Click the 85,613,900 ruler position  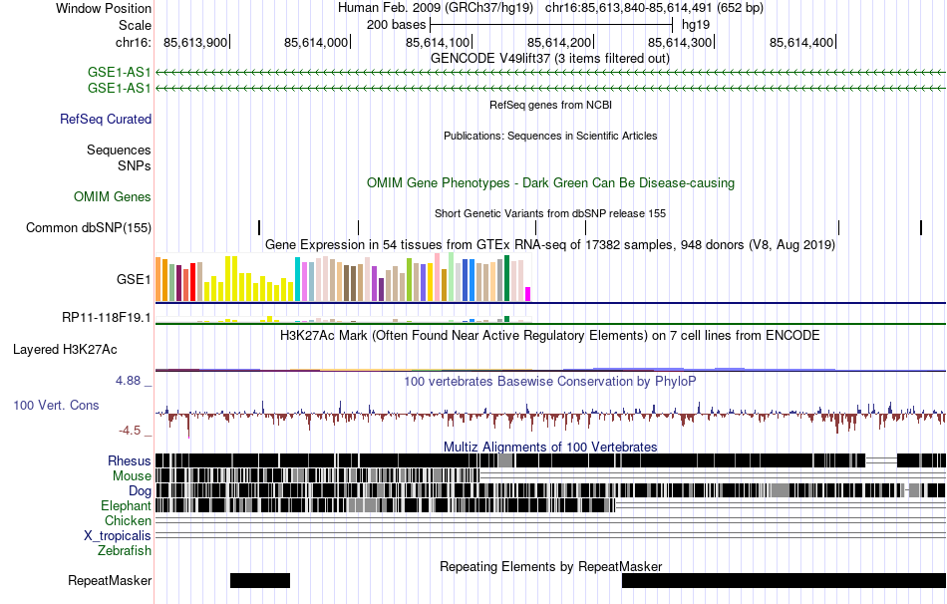(x=195, y=42)
